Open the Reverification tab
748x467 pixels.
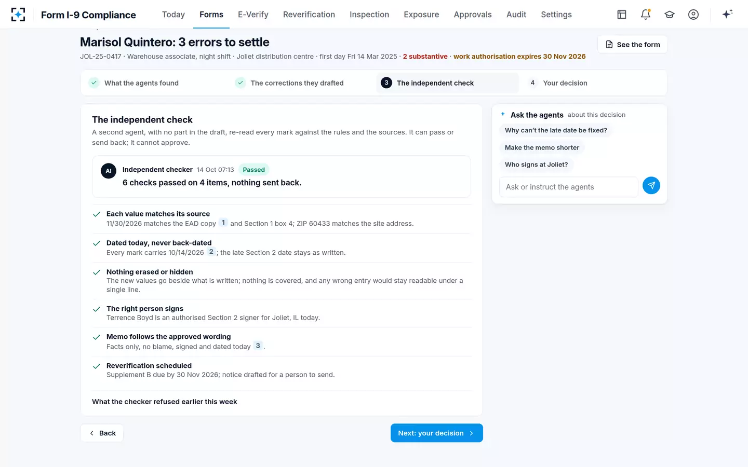tap(309, 15)
